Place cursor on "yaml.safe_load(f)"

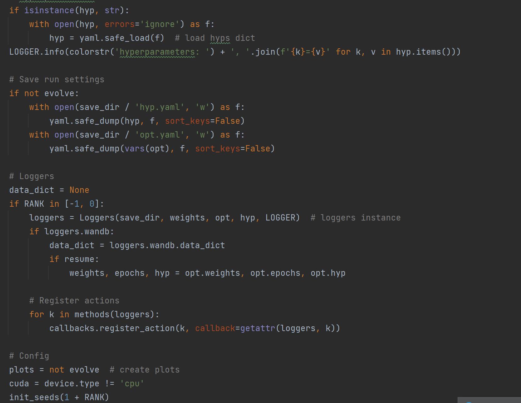pyautogui.click(x=122, y=38)
